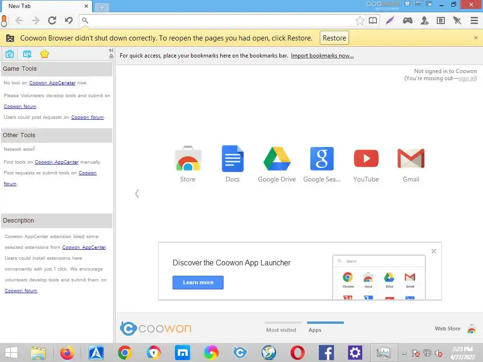This screenshot has width=483, height=362.
Task: Click the Coowon logo at page bottom
Action: 156,329
